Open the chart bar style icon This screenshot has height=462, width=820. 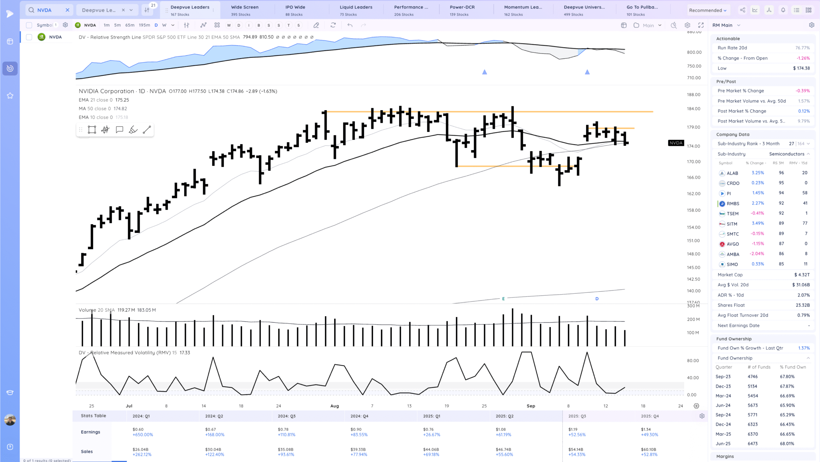point(186,25)
